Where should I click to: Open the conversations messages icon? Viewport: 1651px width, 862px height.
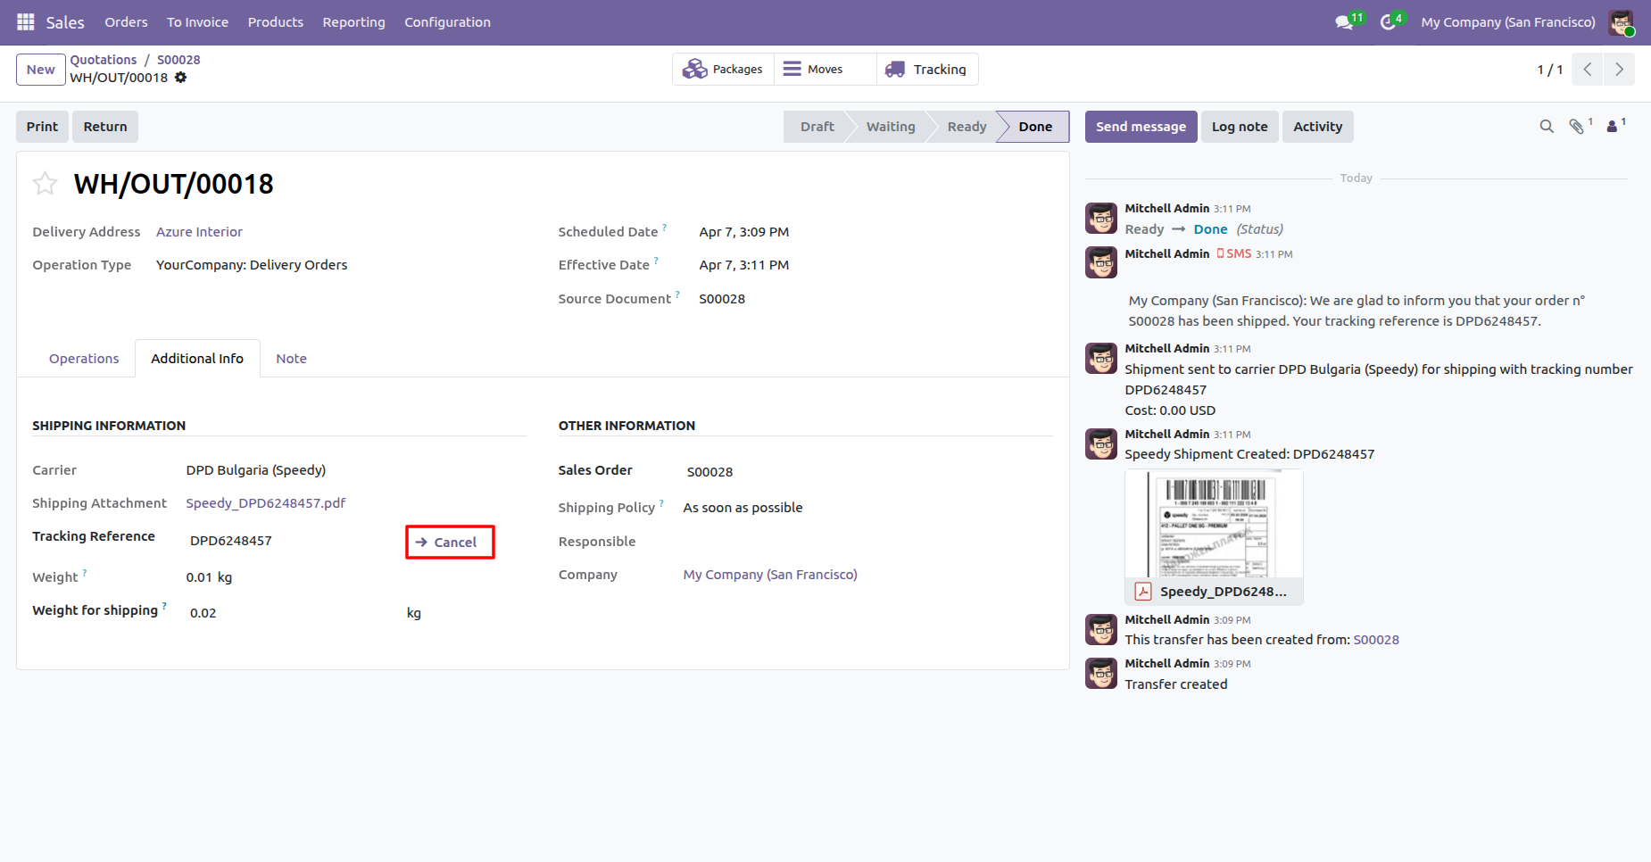click(x=1344, y=22)
